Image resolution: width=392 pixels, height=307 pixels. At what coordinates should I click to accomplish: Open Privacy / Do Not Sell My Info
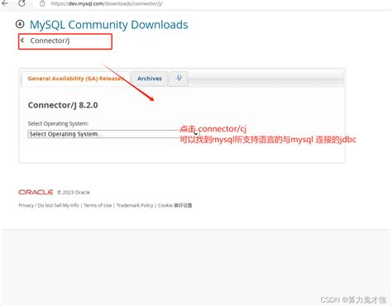point(49,205)
